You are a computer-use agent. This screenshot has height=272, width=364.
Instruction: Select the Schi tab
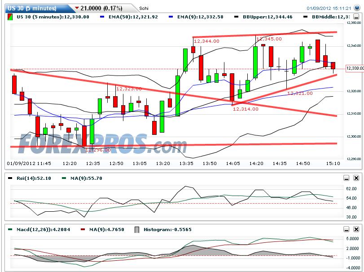click(144, 8)
